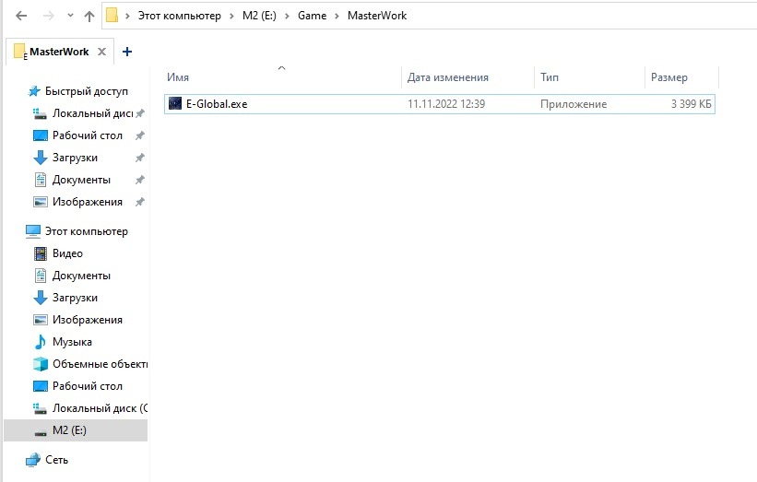Sort by 'Размер' column header

point(669,77)
